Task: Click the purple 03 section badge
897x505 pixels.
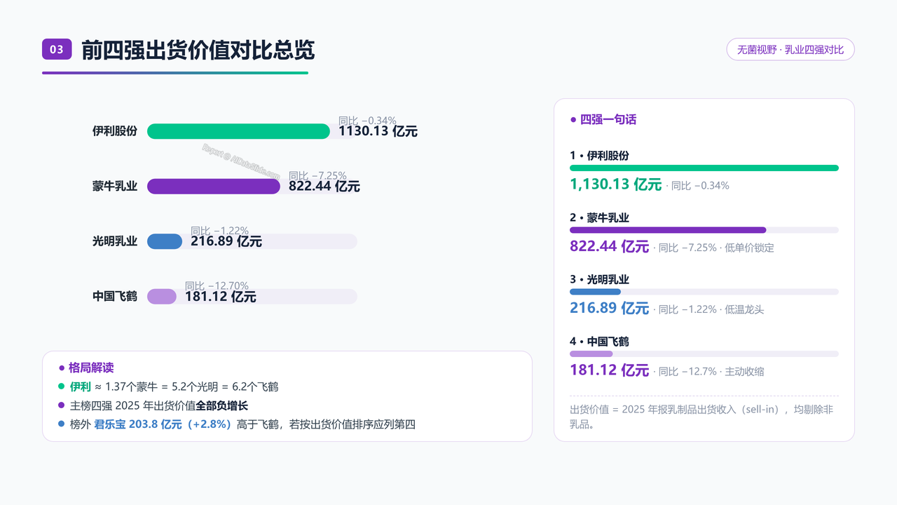Action: click(x=57, y=49)
